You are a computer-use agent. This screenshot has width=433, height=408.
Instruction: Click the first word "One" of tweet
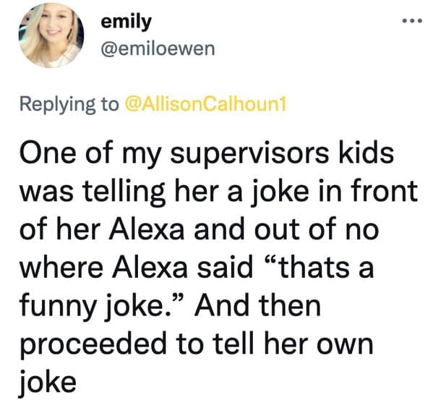48,154
